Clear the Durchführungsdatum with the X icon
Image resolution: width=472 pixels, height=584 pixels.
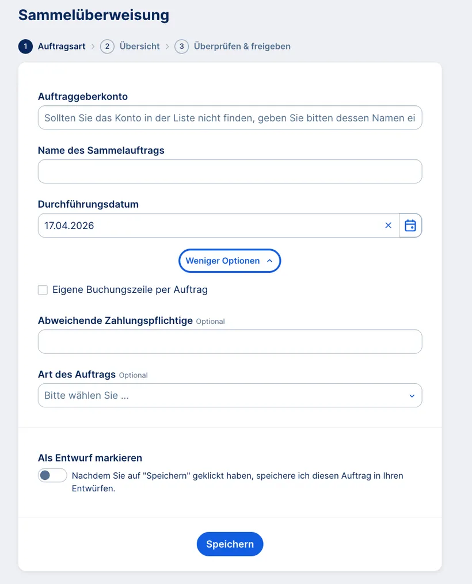click(x=388, y=225)
